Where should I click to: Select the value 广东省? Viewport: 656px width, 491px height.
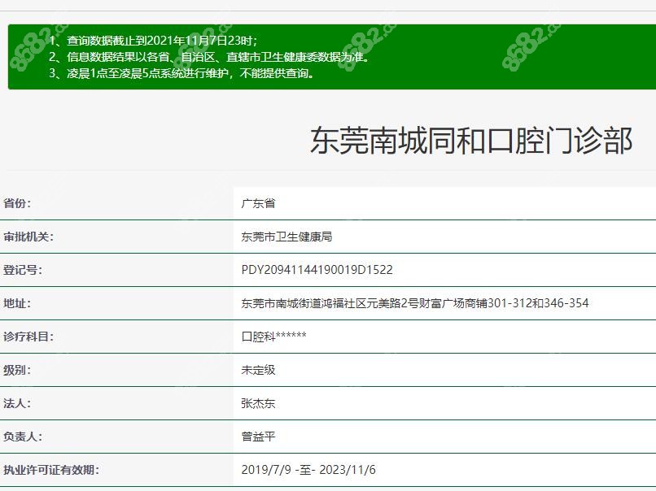point(258,203)
